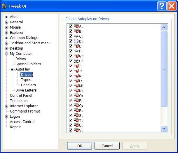Click the J: drive icon
The image size is (178, 153).
(x=76, y=71)
